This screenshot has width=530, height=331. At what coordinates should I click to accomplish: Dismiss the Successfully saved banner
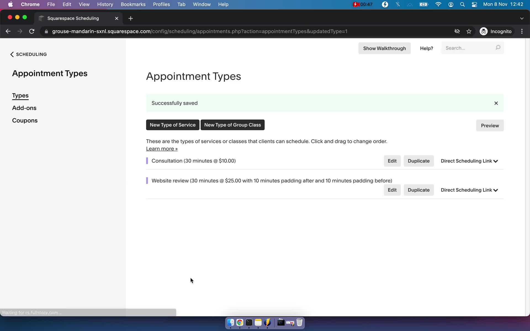tap(496, 103)
